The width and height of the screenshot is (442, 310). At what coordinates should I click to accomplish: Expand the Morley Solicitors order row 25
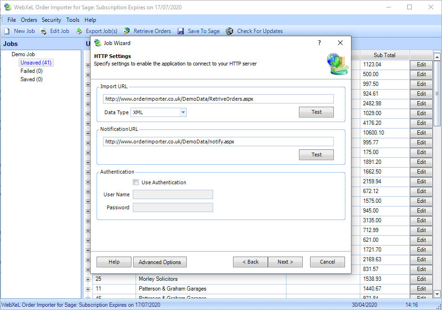point(88,279)
